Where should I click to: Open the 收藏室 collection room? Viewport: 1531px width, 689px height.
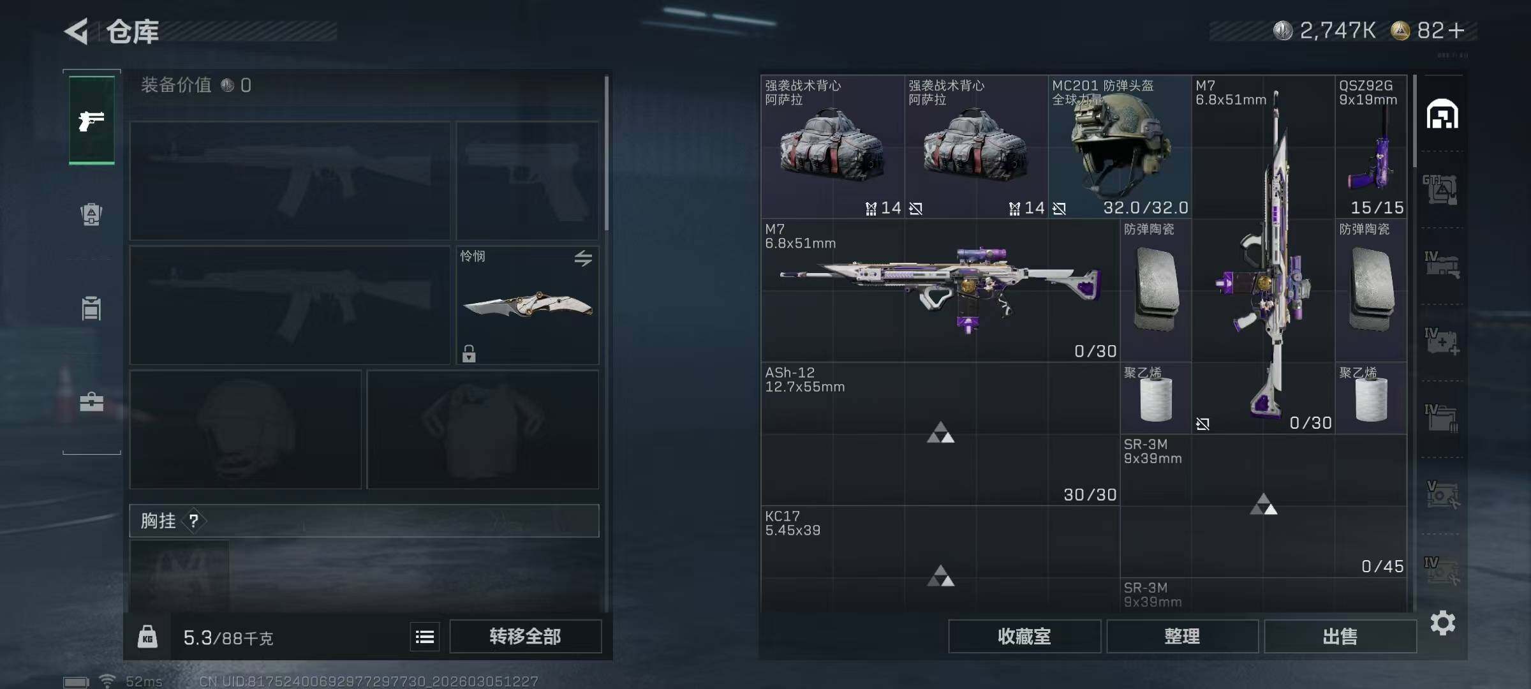[x=1024, y=637]
